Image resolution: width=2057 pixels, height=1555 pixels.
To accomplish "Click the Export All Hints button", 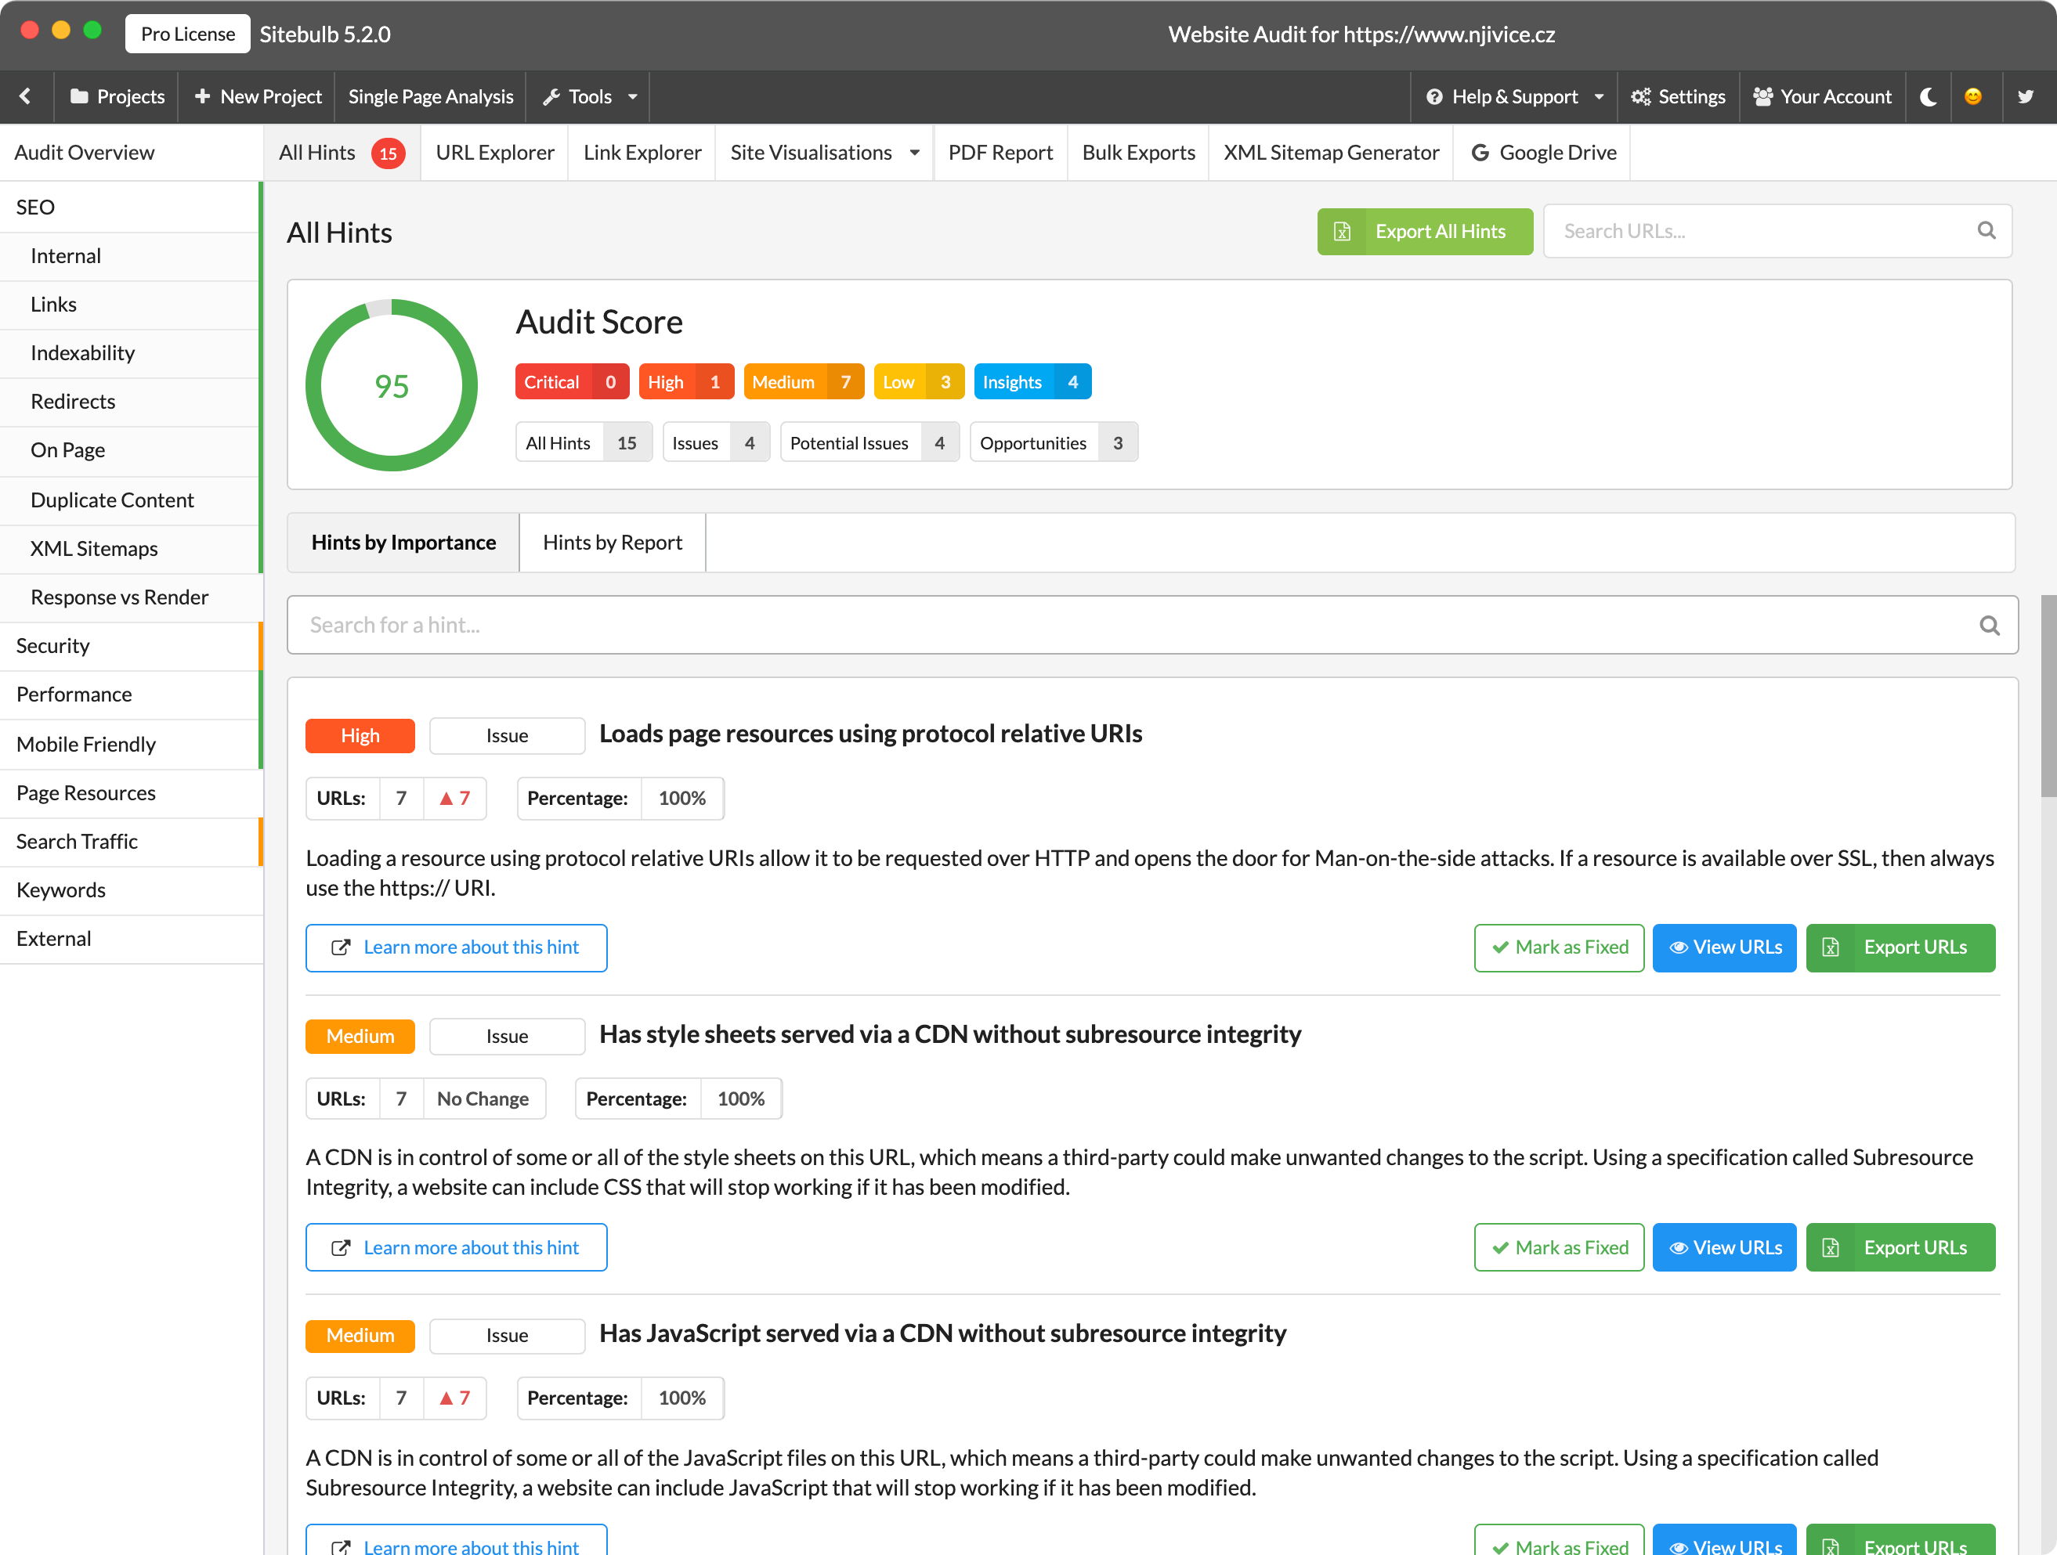I will [x=1423, y=230].
